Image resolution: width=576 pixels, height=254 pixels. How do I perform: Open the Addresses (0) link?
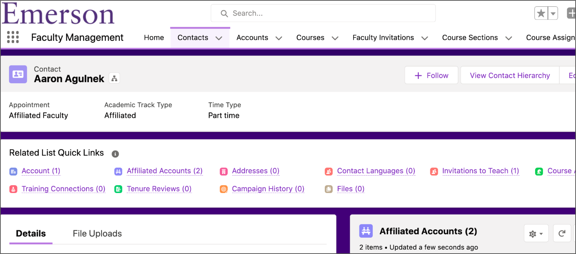click(x=256, y=171)
